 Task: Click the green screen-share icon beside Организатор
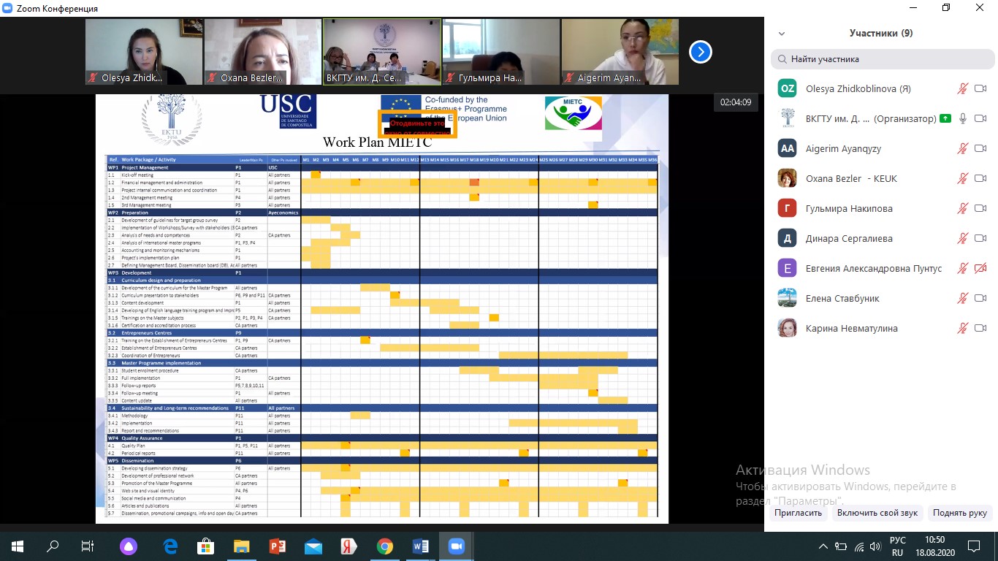click(946, 118)
